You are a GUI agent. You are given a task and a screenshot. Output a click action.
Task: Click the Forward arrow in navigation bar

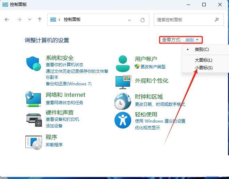(19, 20)
